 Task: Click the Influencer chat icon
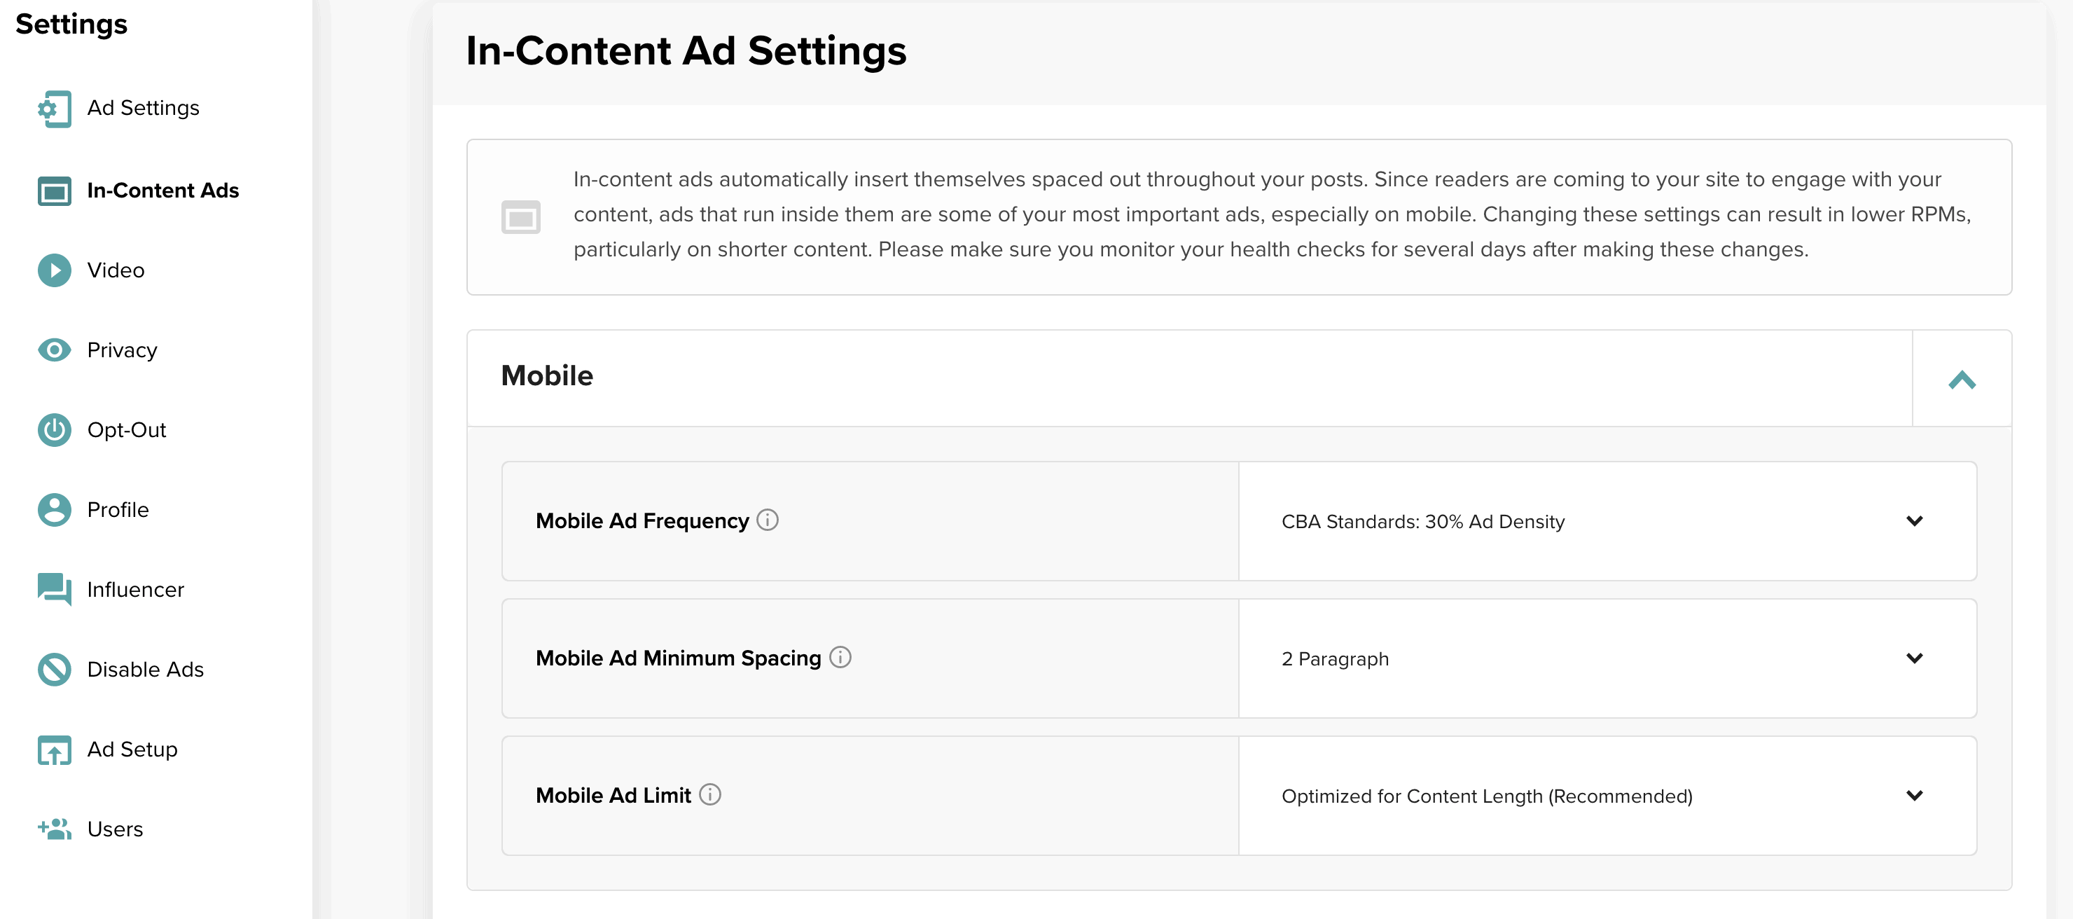(x=53, y=589)
